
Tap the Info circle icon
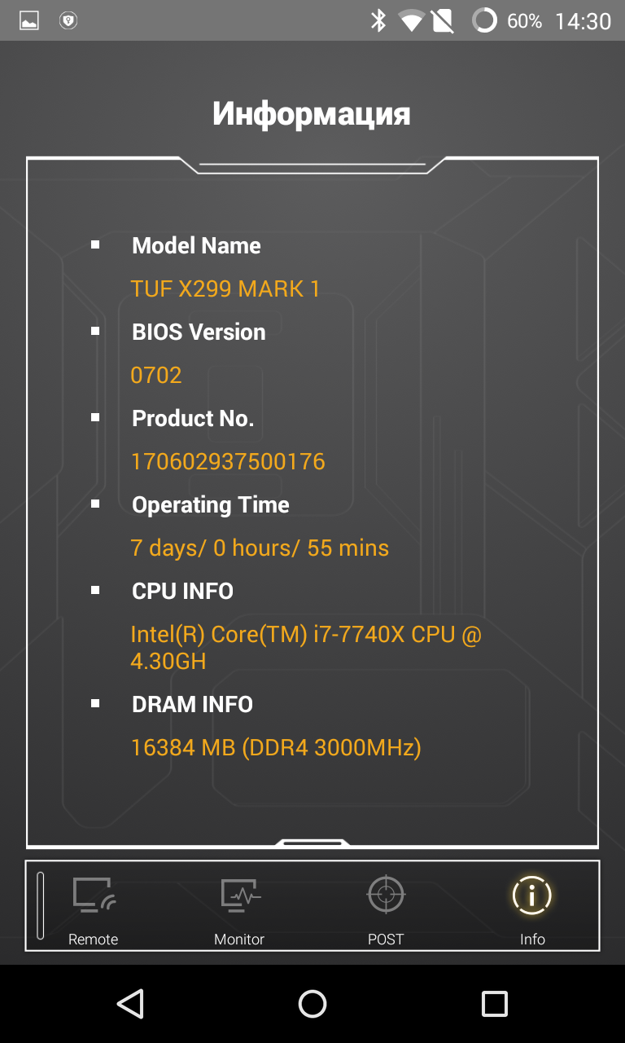click(532, 896)
